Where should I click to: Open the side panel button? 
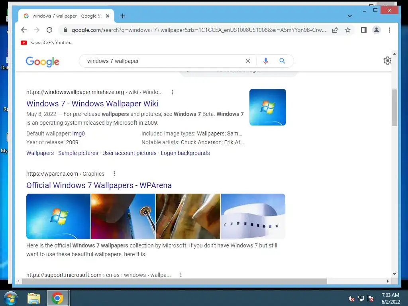364,30
